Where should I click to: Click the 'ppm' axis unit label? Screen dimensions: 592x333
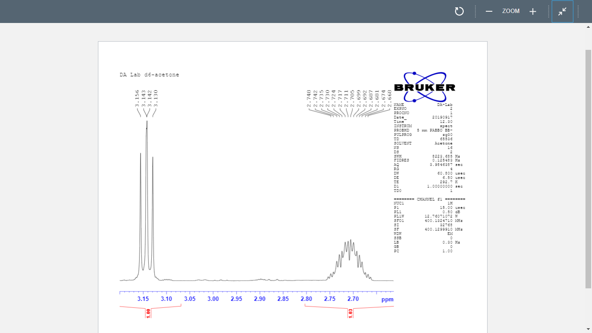[387, 300]
